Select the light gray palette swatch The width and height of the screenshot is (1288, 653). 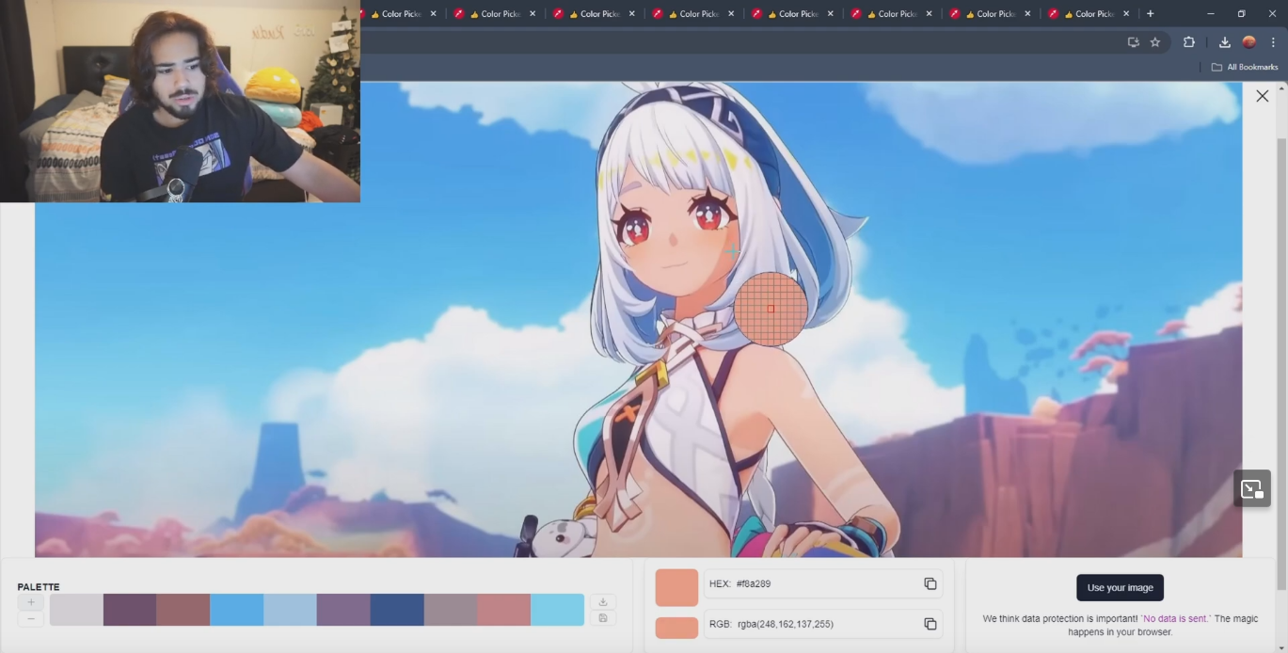click(76, 610)
